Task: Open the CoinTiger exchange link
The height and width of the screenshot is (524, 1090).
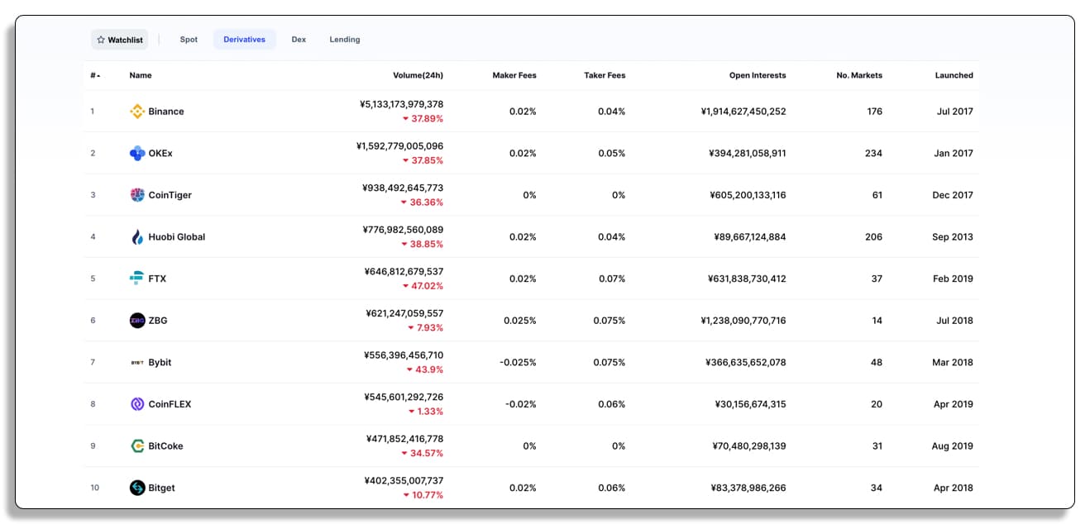Action: coord(170,195)
